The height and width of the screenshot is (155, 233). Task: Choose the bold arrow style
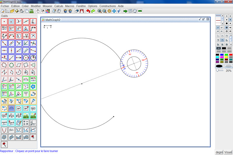[x=227, y=28]
